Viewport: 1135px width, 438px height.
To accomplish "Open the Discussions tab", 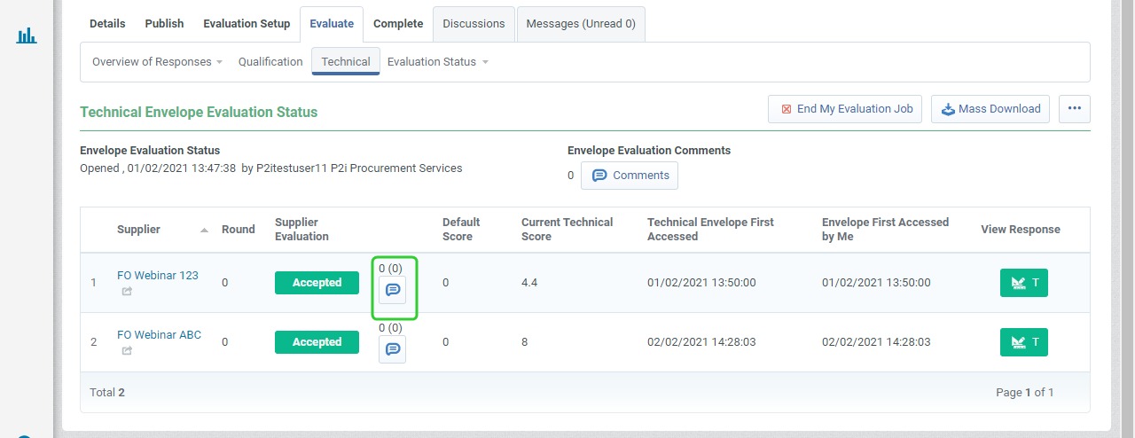I will [474, 24].
